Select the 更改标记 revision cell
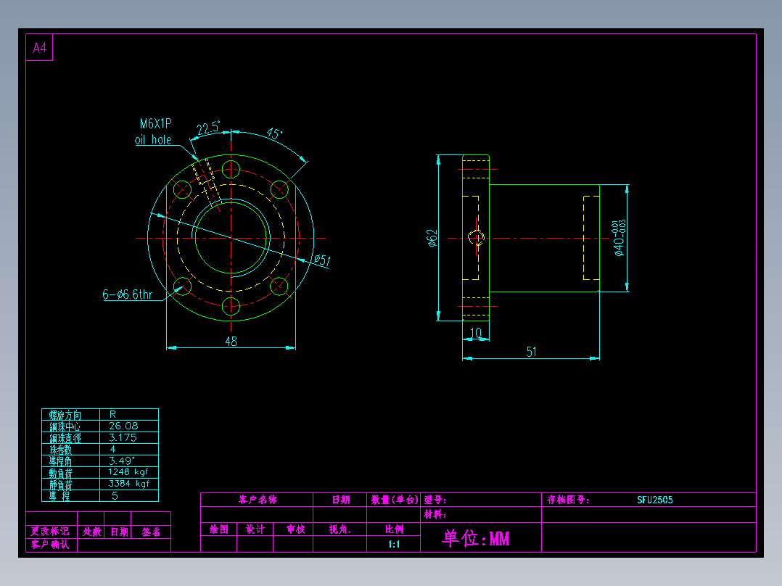 tap(50, 532)
